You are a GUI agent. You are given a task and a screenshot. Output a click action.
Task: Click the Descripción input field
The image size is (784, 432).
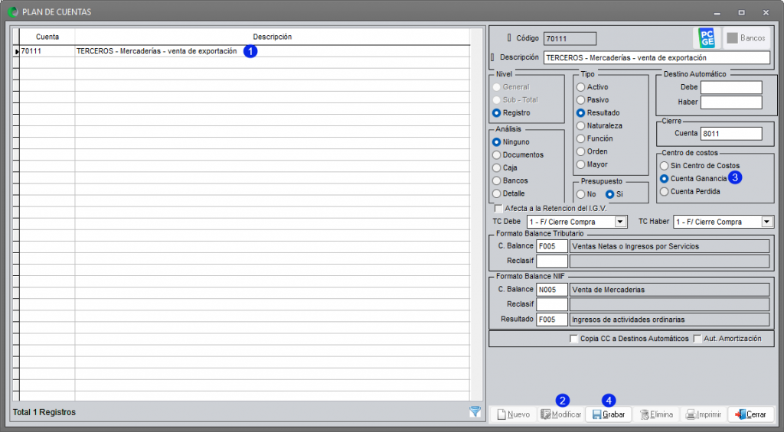click(x=656, y=57)
